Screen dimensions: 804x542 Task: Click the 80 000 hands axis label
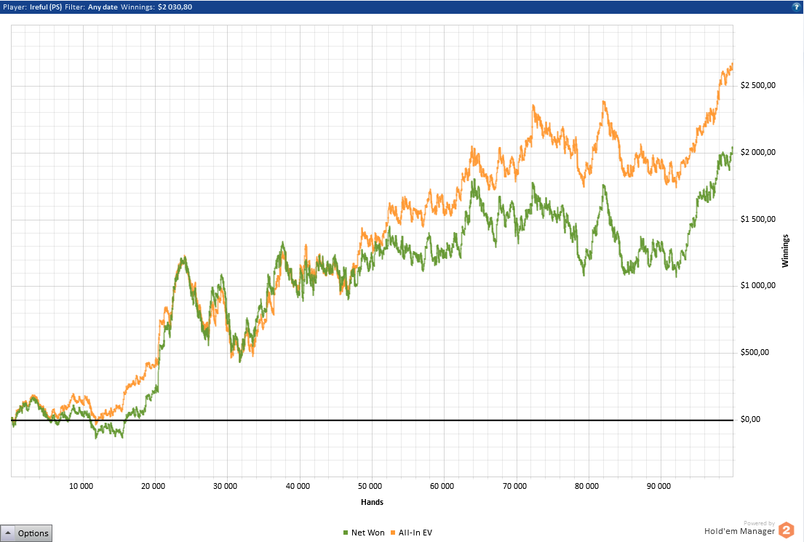click(586, 486)
